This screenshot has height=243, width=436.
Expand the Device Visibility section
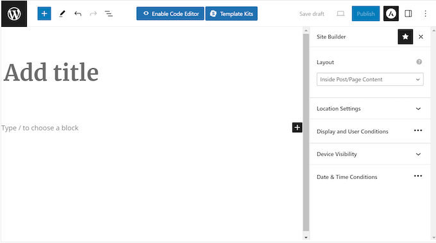tap(370, 154)
